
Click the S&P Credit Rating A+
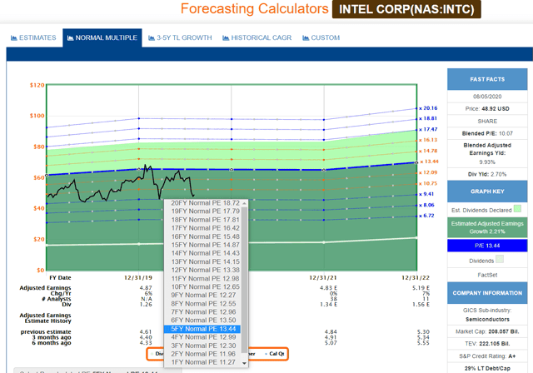pyautogui.click(x=487, y=356)
